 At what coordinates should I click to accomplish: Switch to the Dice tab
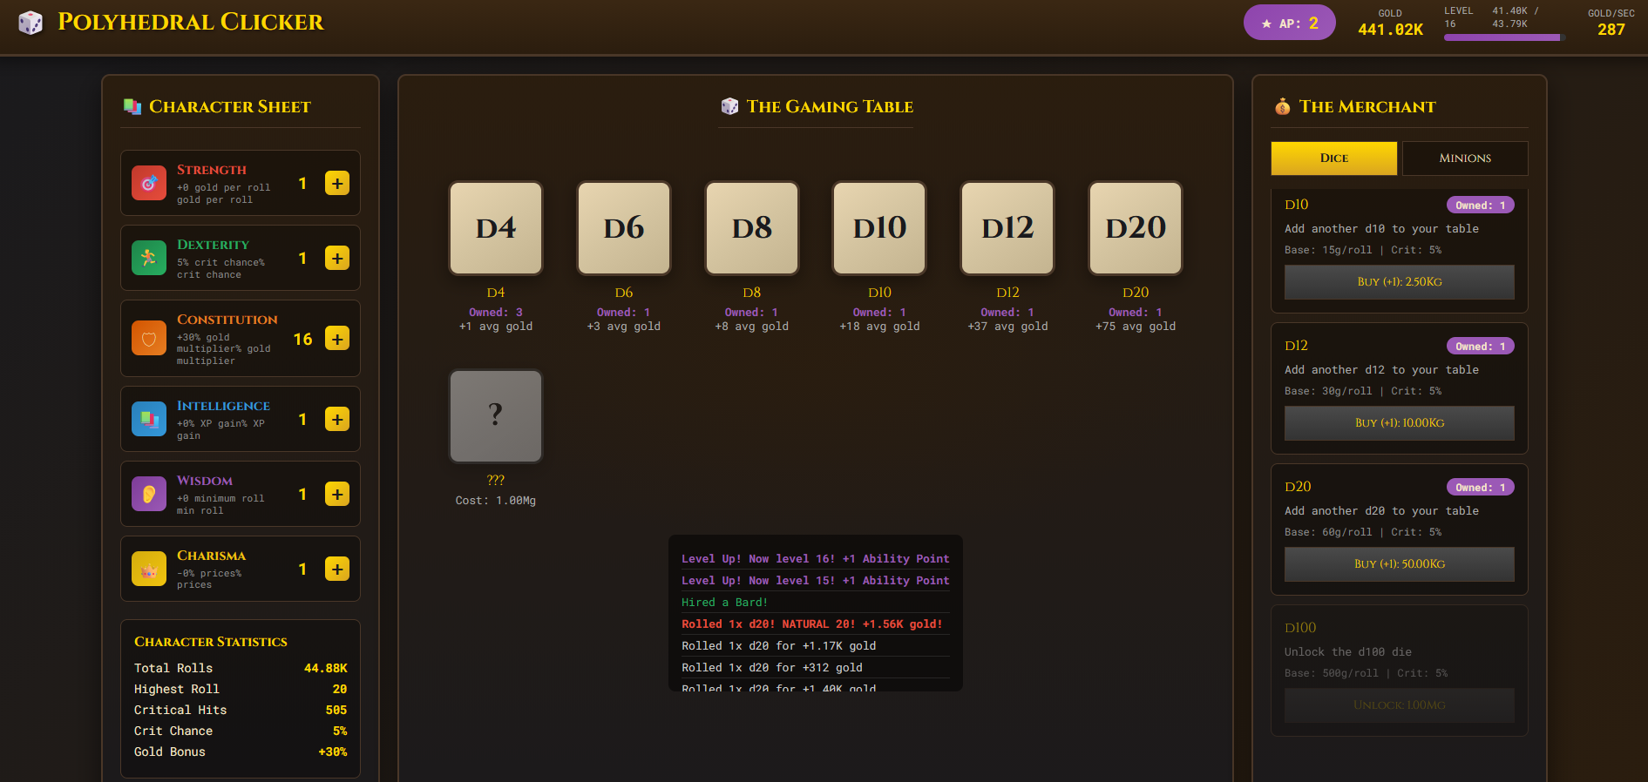1334,158
